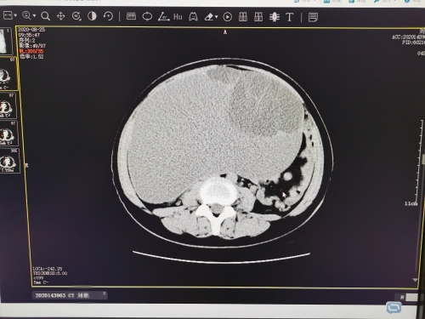The image size is (425, 319).
Task: Expand the fit-width tool dropdown arrow
Action: point(15,15)
